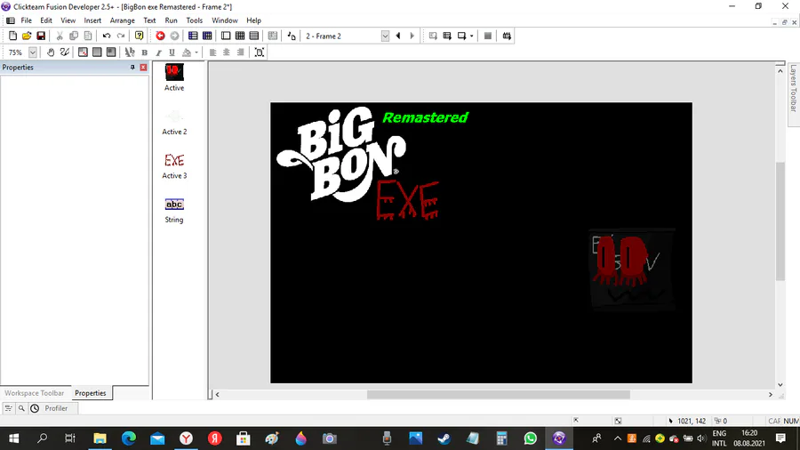This screenshot has height=450, width=800.
Task: Open the File menu
Action: point(26,20)
